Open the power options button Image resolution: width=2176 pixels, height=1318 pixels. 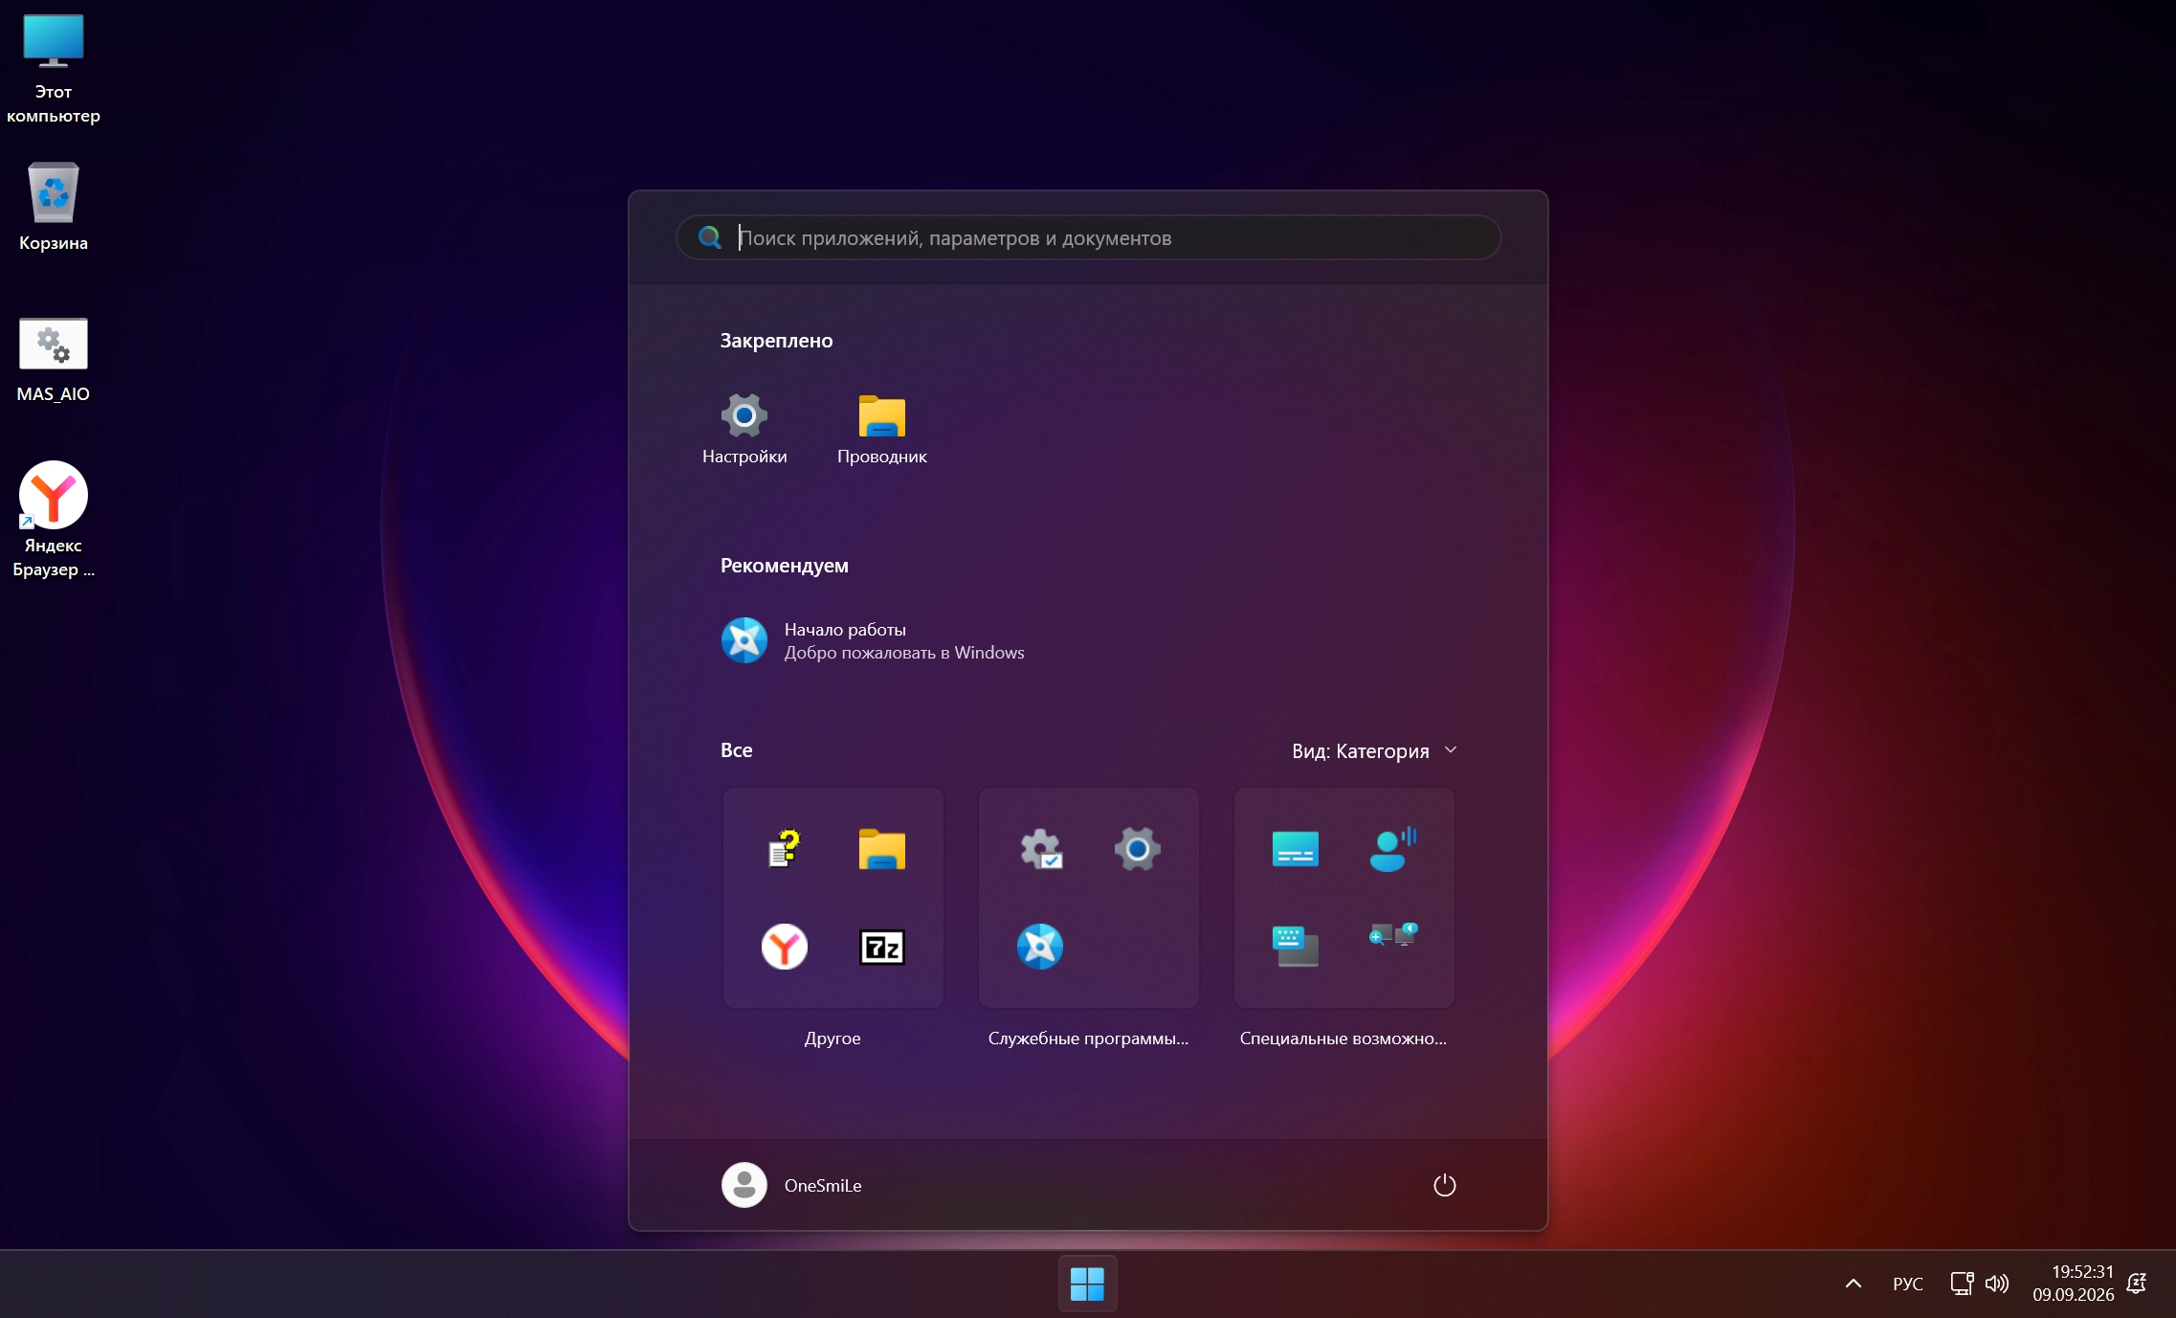coord(1444,1185)
